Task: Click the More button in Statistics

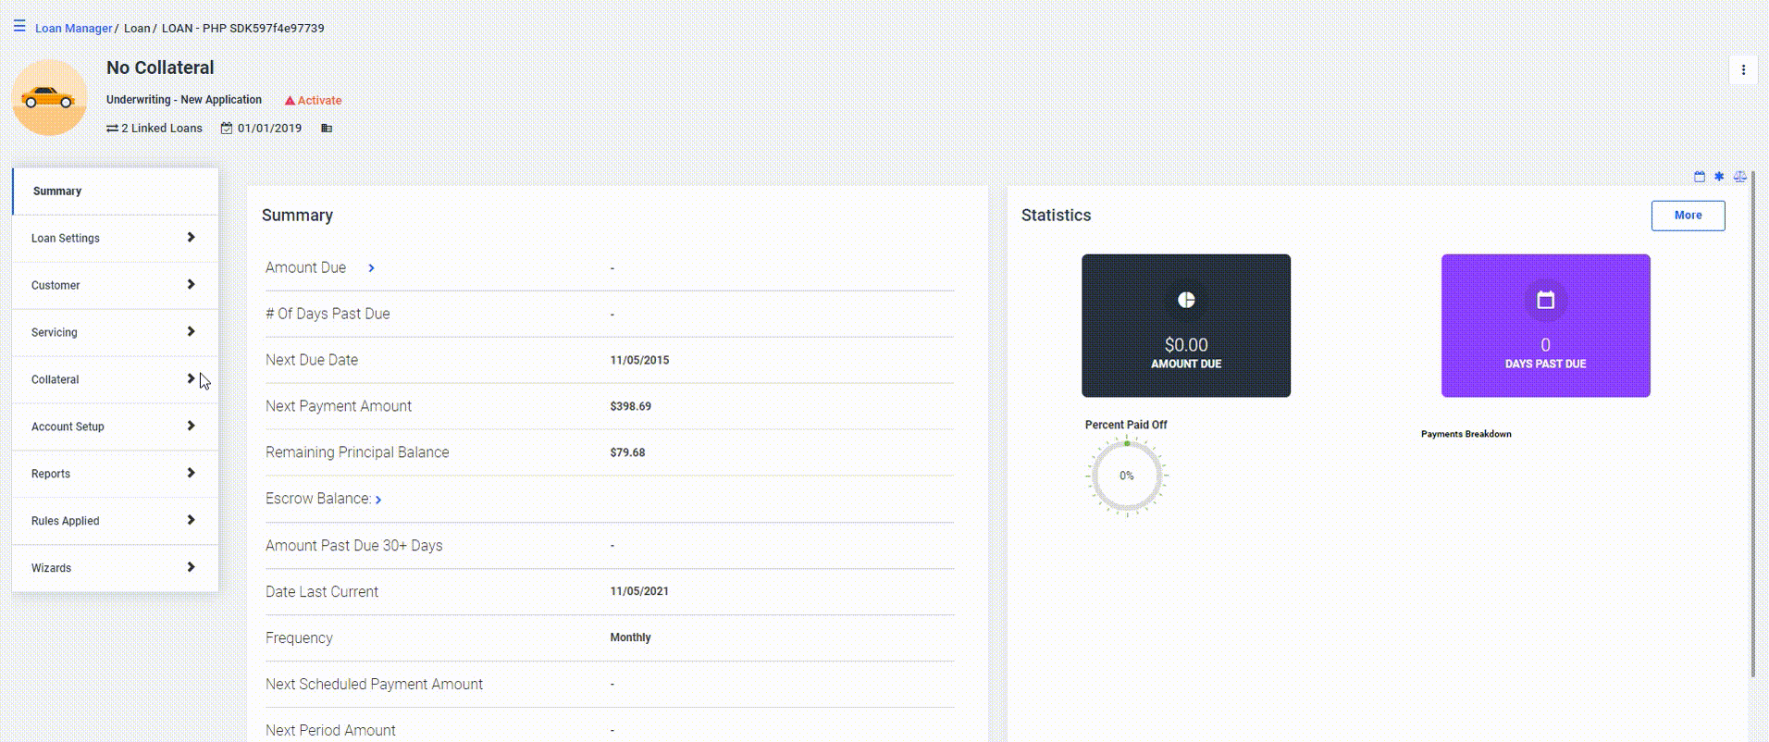Action: click(x=1688, y=216)
